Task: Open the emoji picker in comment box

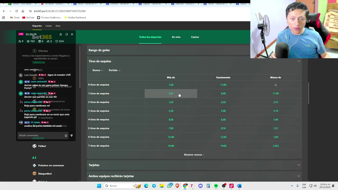Action: 66,136
